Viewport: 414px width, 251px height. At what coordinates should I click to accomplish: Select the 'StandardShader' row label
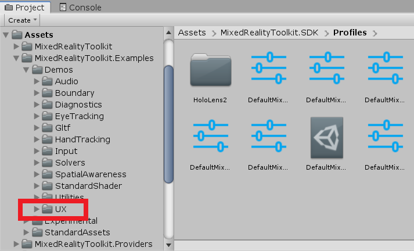click(88, 186)
